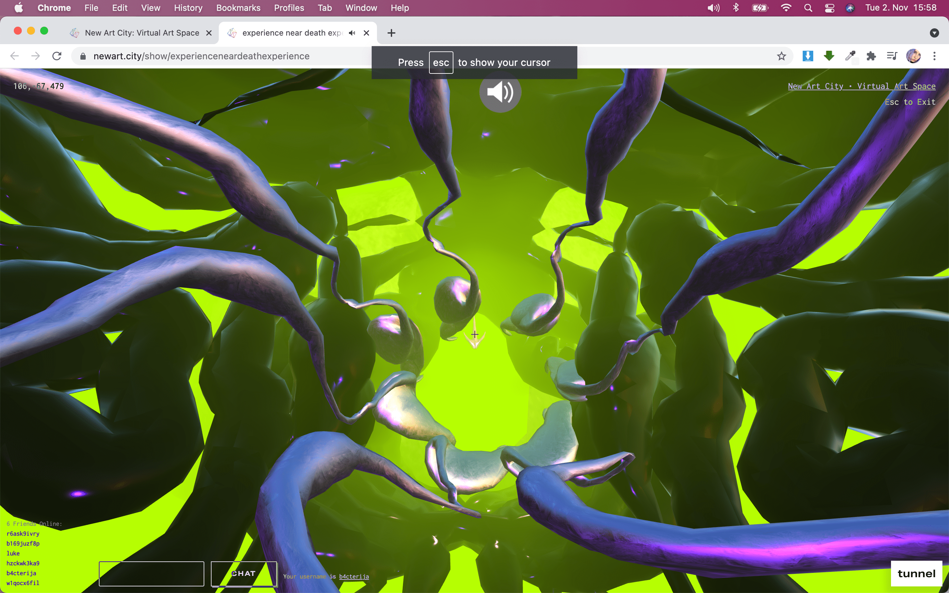Click the blue download extension icon
The width and height of the screenshot is (949, 593).
click(807, 56)
